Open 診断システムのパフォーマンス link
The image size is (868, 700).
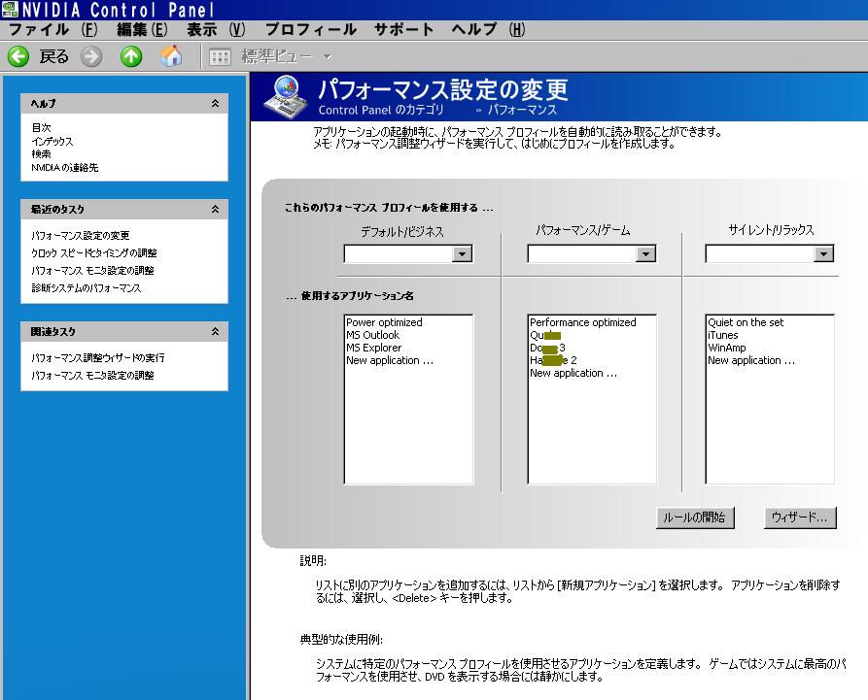click(86, 288)
